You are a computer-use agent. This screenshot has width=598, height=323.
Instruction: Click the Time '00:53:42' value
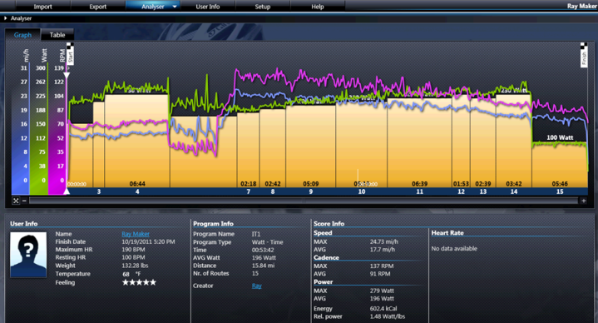point(263,250)
